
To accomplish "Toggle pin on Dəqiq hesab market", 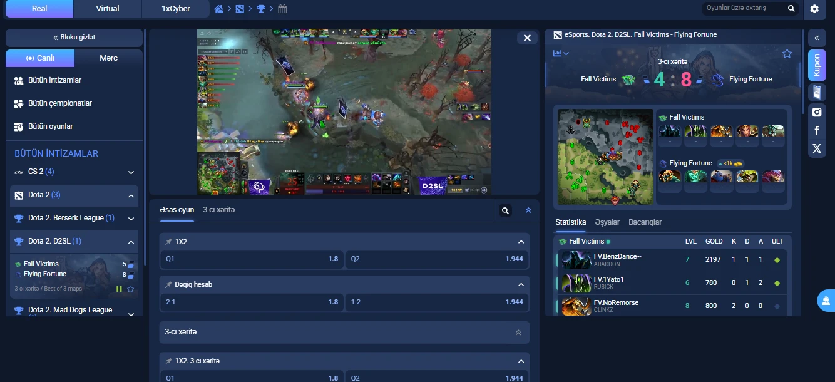I will 168,284.
